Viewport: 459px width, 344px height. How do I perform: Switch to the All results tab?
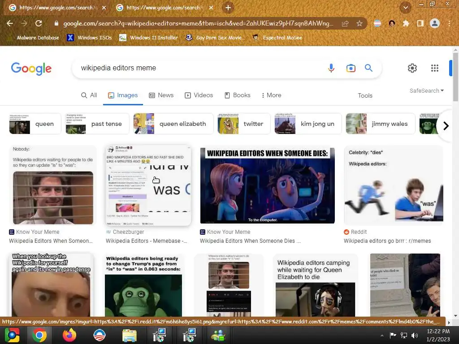(89, 95)
